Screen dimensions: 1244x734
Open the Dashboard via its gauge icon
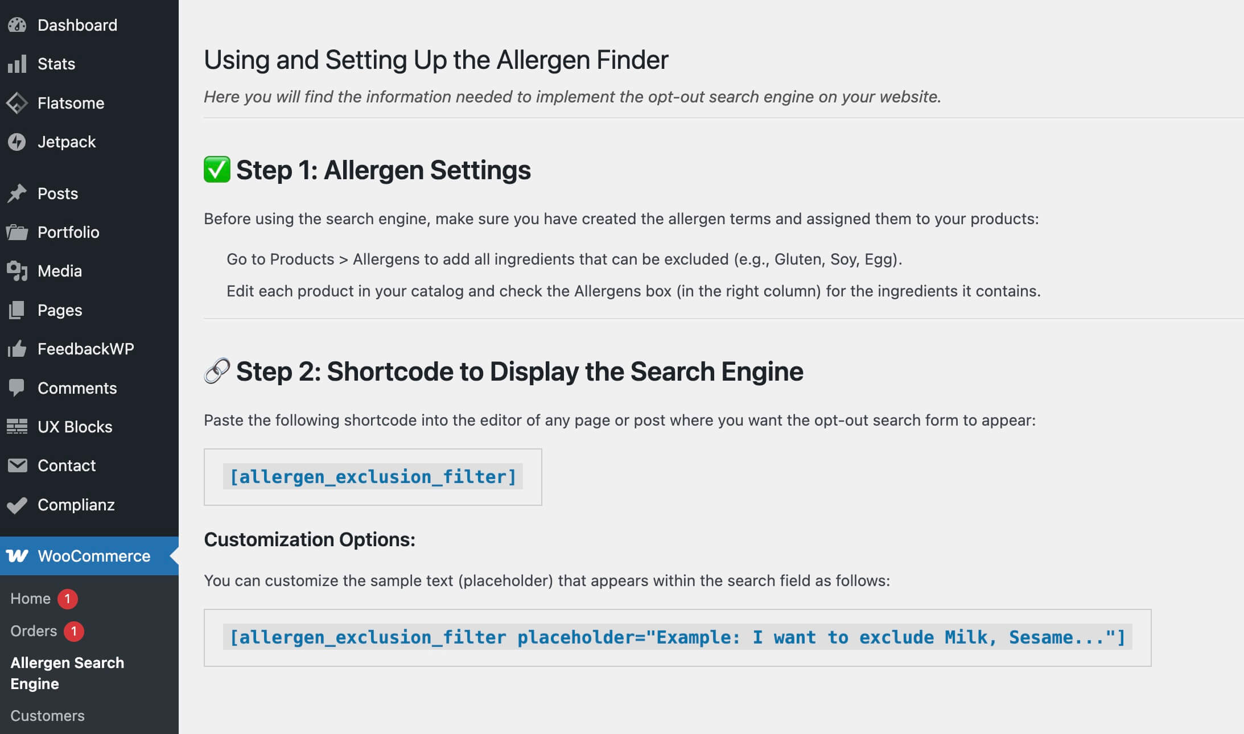[x=18, y=24]
